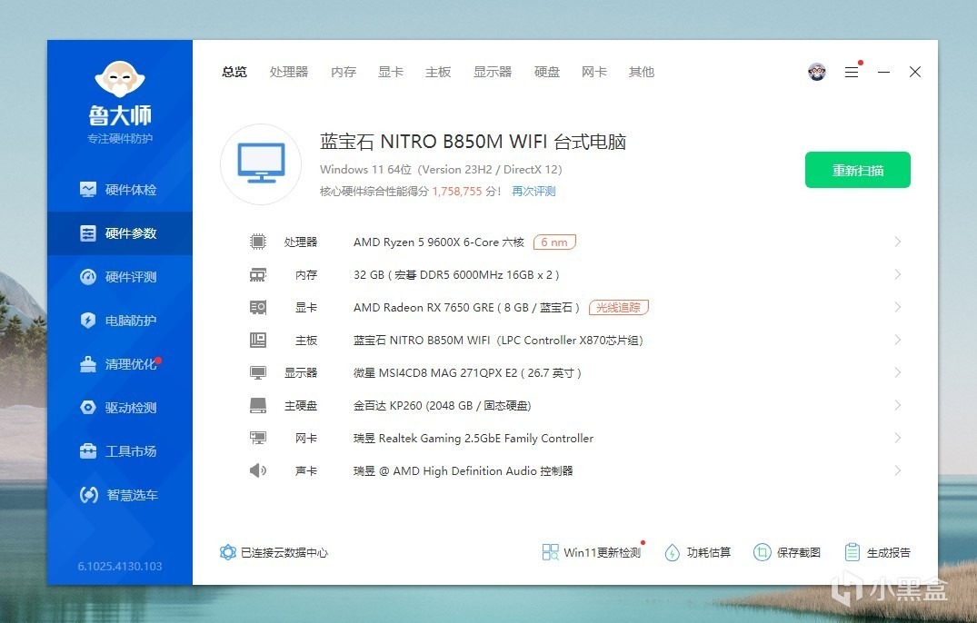The height and width of the screenshot is (623, 977).
Task: Click 生成报告
Action: (x=877, y=552)
